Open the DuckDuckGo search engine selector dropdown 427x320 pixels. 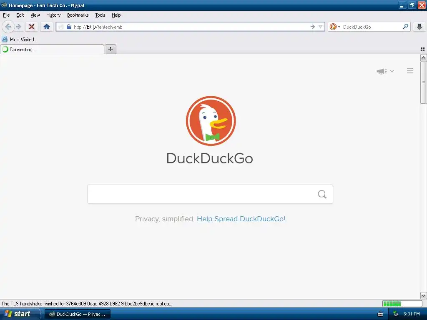pos(335,27)
